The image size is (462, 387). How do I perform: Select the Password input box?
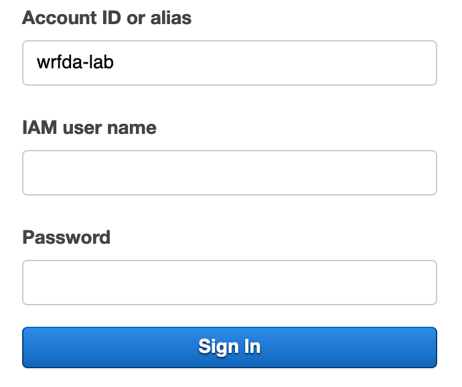coord(230,283)
